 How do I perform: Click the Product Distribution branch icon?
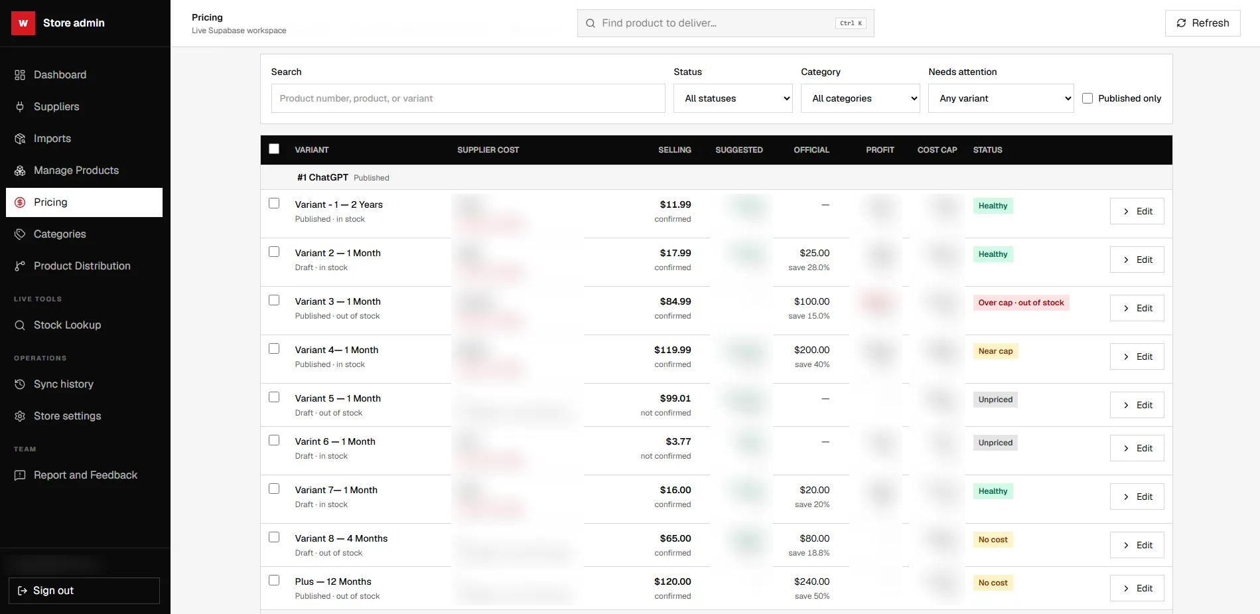pos(20,266)
